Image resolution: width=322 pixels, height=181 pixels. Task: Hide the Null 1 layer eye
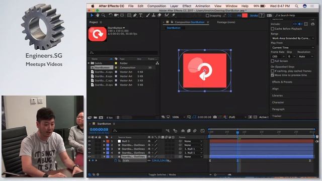pyautogui.click(x=90, y=141)
